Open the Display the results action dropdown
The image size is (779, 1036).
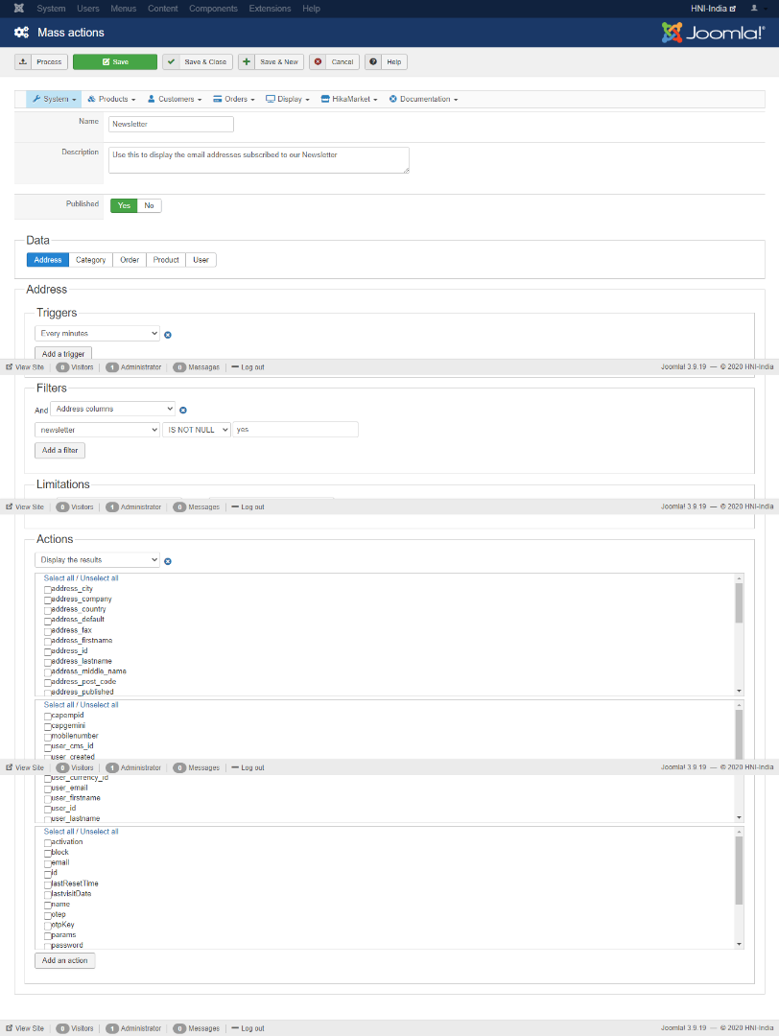click(97, 560)
